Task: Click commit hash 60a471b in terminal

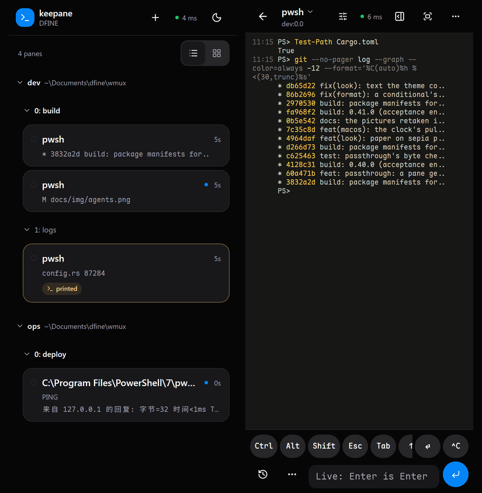Action: tap(300, 173)
